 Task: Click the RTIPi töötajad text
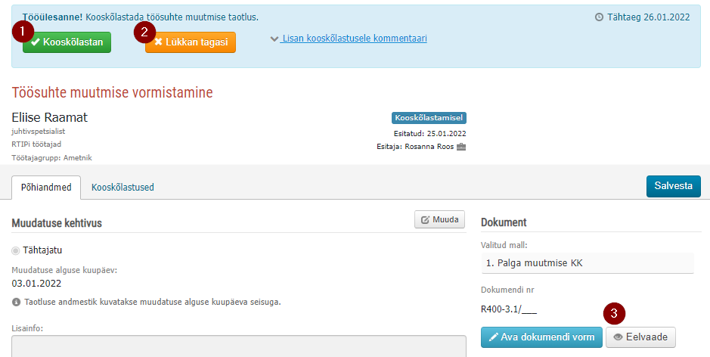pyautogui.click(x=36, y=144)
